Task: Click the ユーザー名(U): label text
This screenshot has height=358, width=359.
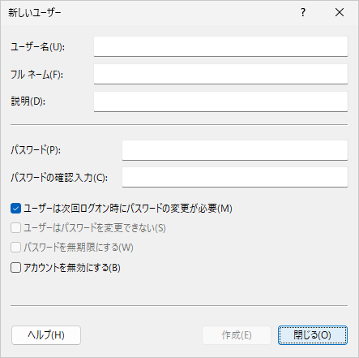Action: 38,47
